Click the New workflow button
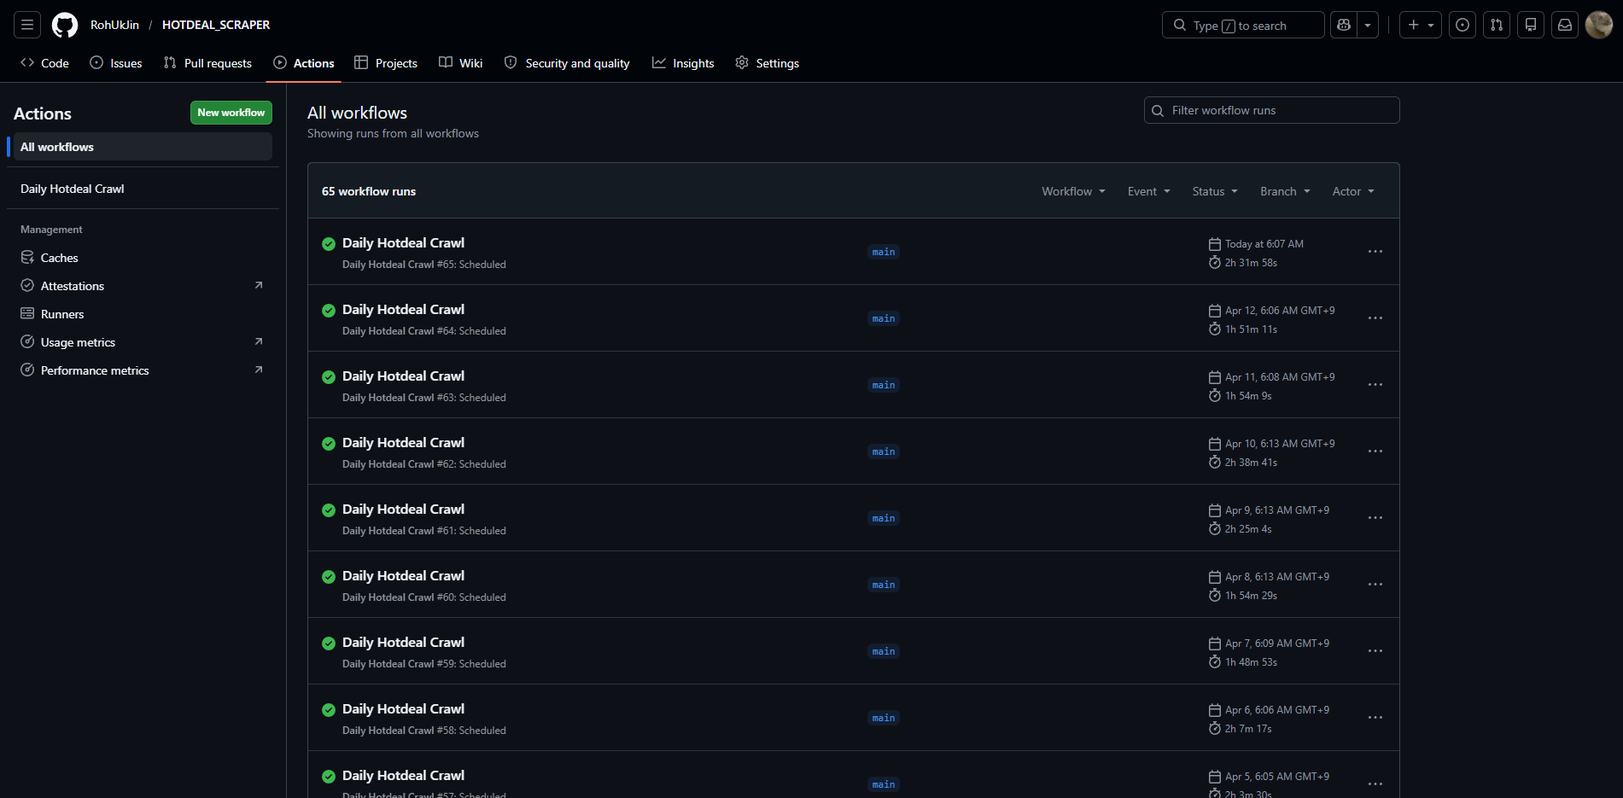This screenshot has height=798, width=1623. click(231, 113)
